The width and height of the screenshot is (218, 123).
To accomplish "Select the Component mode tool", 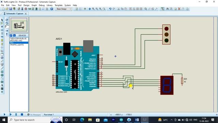I will 2,23.
